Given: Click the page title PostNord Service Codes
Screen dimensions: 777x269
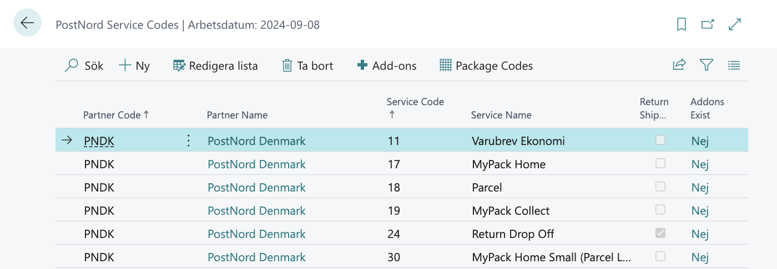Looking at the screenshot, I should [x=117, y=24].
